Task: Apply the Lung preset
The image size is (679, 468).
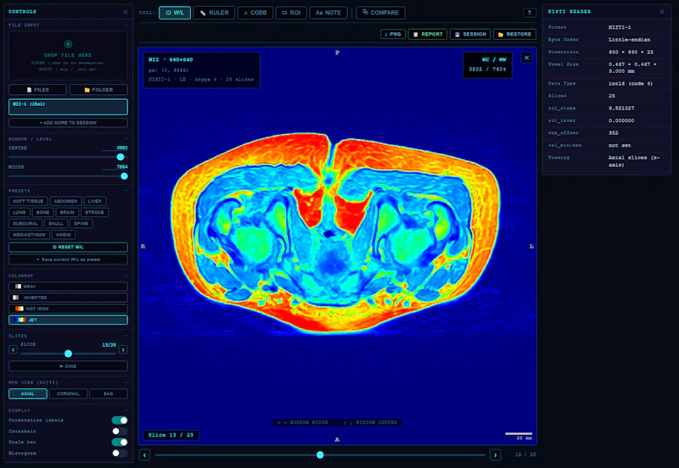Action: [19, 212]
